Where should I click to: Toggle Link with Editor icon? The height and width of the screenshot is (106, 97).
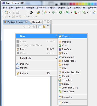pyautogui.click(x=44, y=27)
